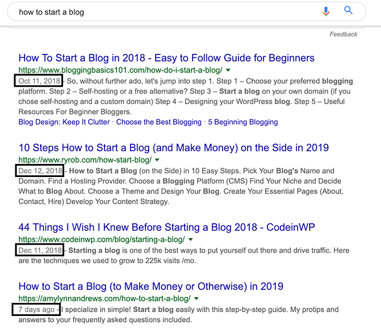Click the voice search microphone icon
This screenshot has width=381, height=335.
coord(326,11)
